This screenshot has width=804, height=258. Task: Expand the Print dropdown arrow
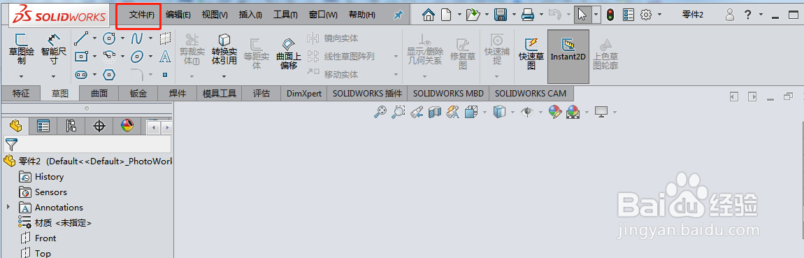[x=541, y=15]
